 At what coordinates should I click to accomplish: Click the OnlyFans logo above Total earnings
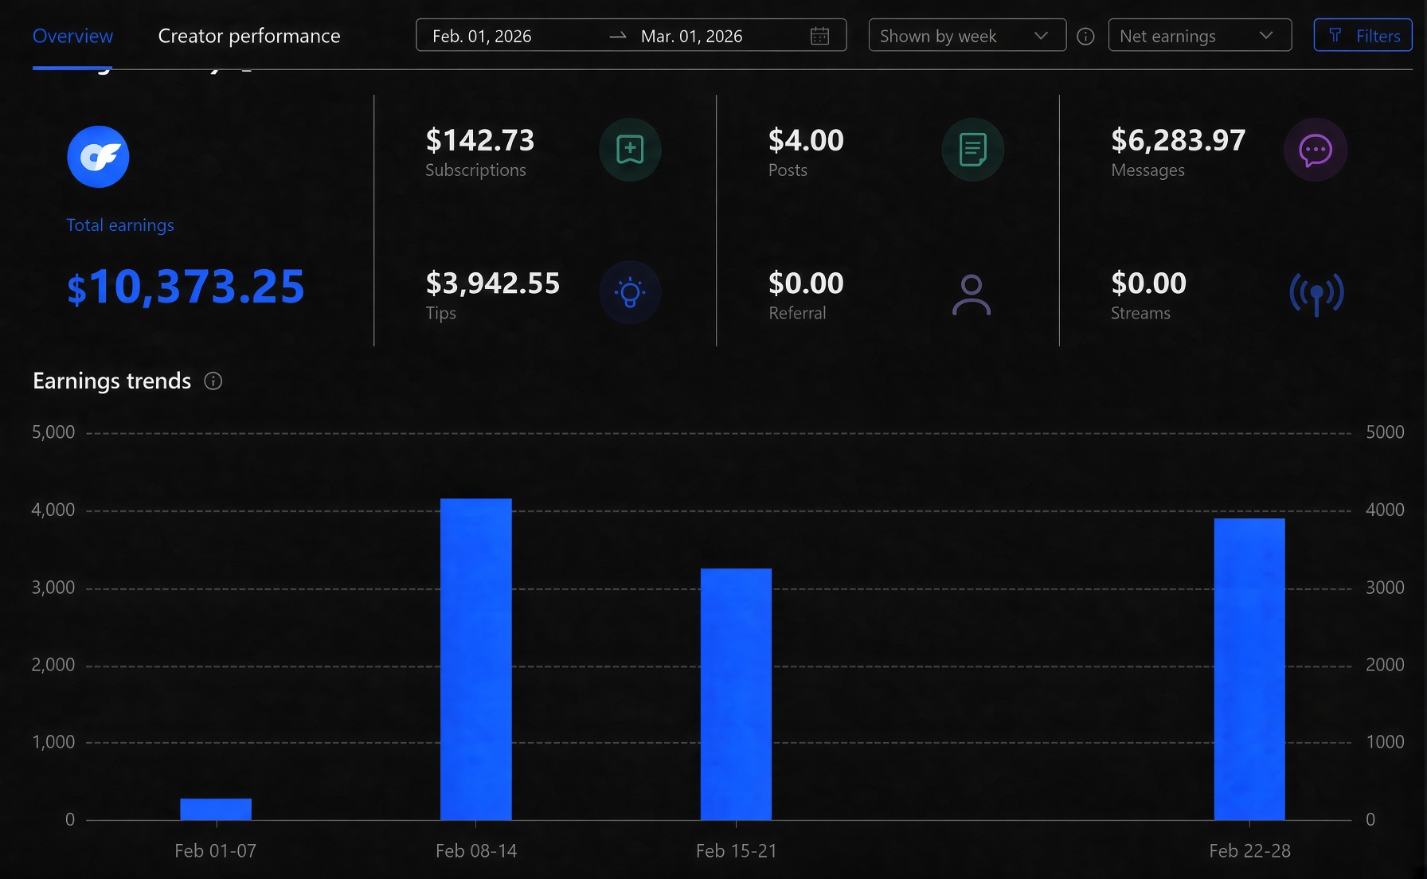tap(98, 157)
